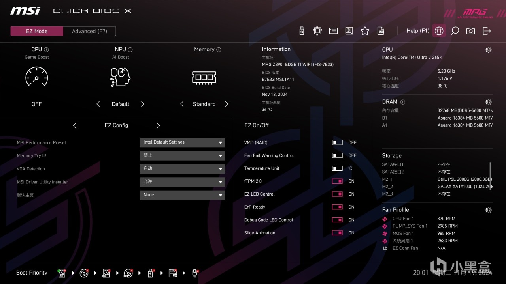Toggle Fan Fail Warning Control
Image resolution: width=506 pixels, height=284 pixels.
tap(337, 155)
